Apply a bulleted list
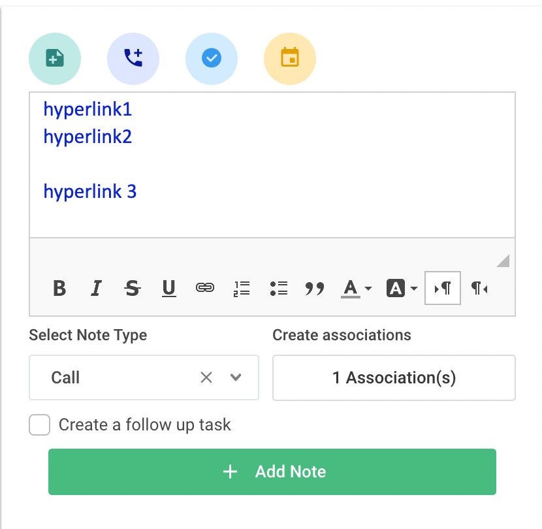Screen dimensions: 542x529 coord(278,288)
